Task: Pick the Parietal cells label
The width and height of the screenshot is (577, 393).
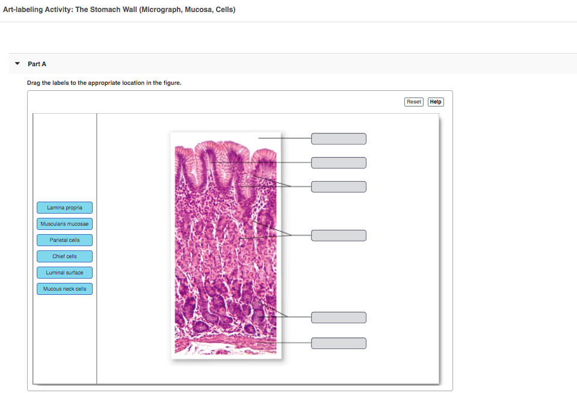Action: [x=64, y=240]
